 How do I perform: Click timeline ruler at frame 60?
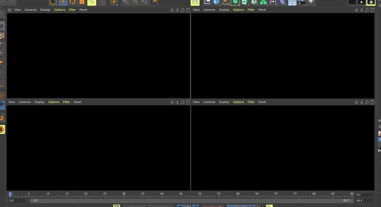click(x=238, y=194)
